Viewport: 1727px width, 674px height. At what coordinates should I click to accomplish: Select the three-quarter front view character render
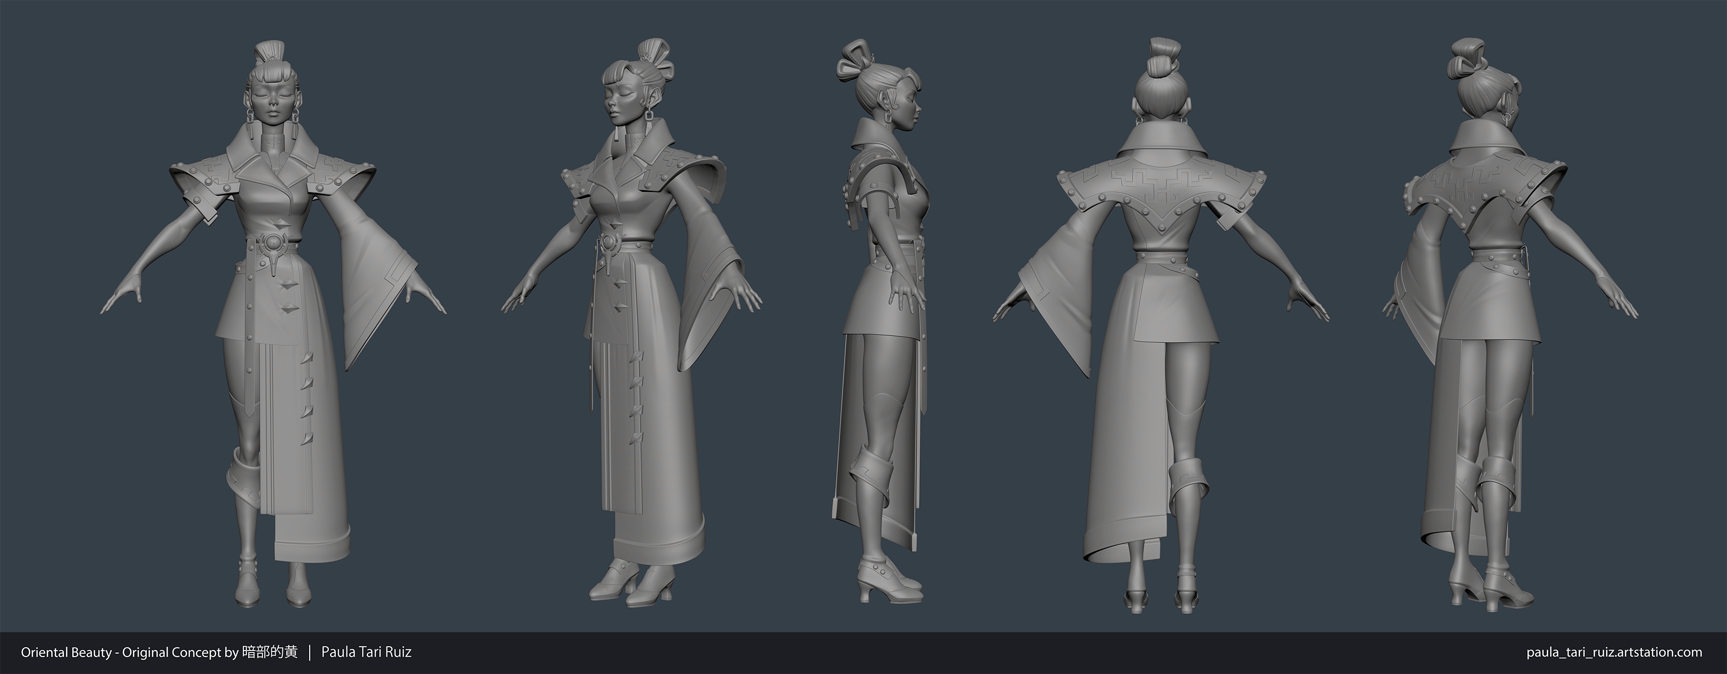(x=631, y=324)
